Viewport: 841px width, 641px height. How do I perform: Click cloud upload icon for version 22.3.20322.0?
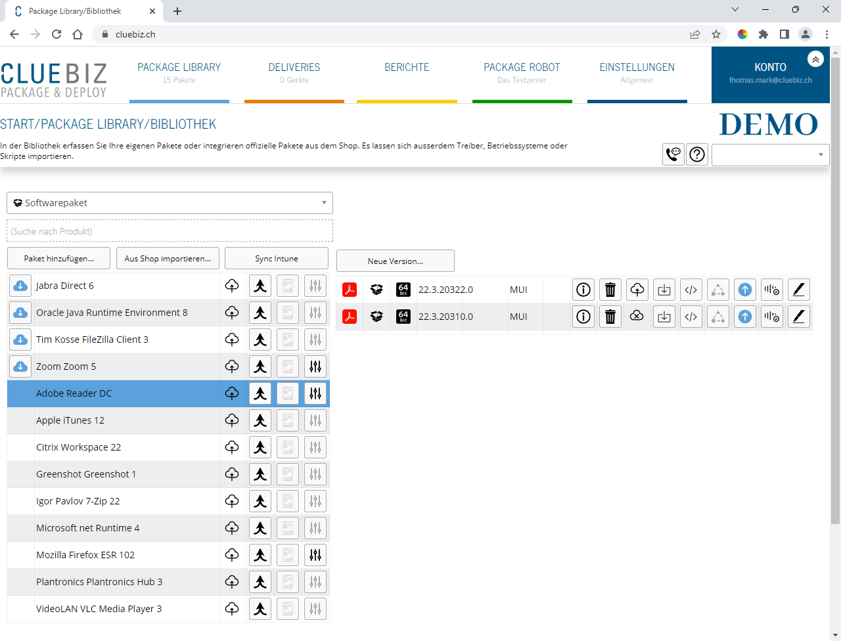[x=637, y=290]
